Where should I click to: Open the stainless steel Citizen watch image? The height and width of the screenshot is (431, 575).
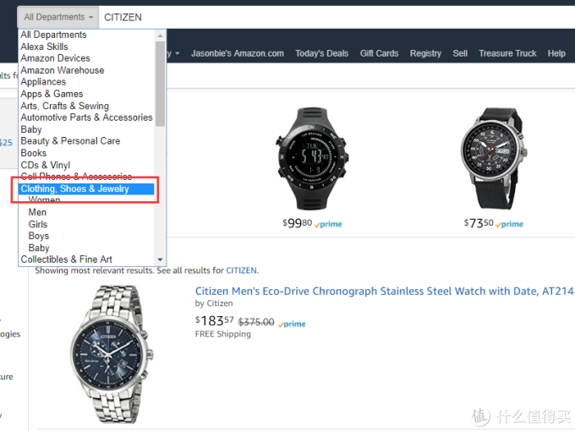click(112, 354)
